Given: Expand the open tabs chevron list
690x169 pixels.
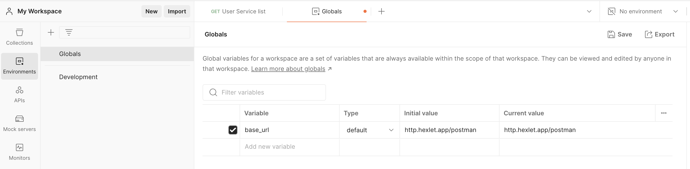Looking at the screenshot, I should coord(589,11).
